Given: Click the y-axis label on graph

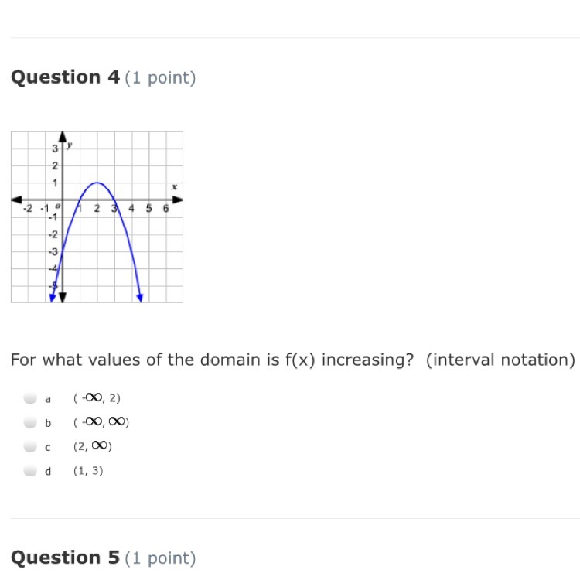Looking at the screenshot, I should pos(70,145).
